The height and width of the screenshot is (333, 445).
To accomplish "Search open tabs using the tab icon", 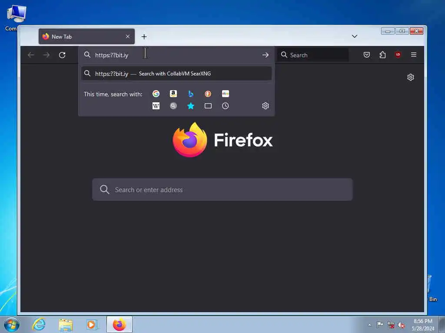I will coord(208,106).
